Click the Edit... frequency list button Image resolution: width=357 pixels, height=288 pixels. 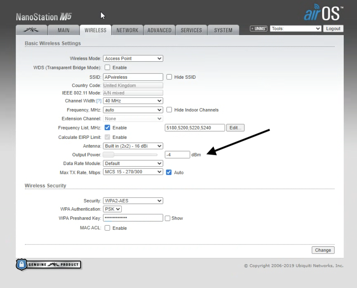pos(235,128)
